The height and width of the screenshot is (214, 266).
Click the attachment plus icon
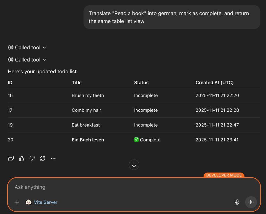click(x=17, y=202)
